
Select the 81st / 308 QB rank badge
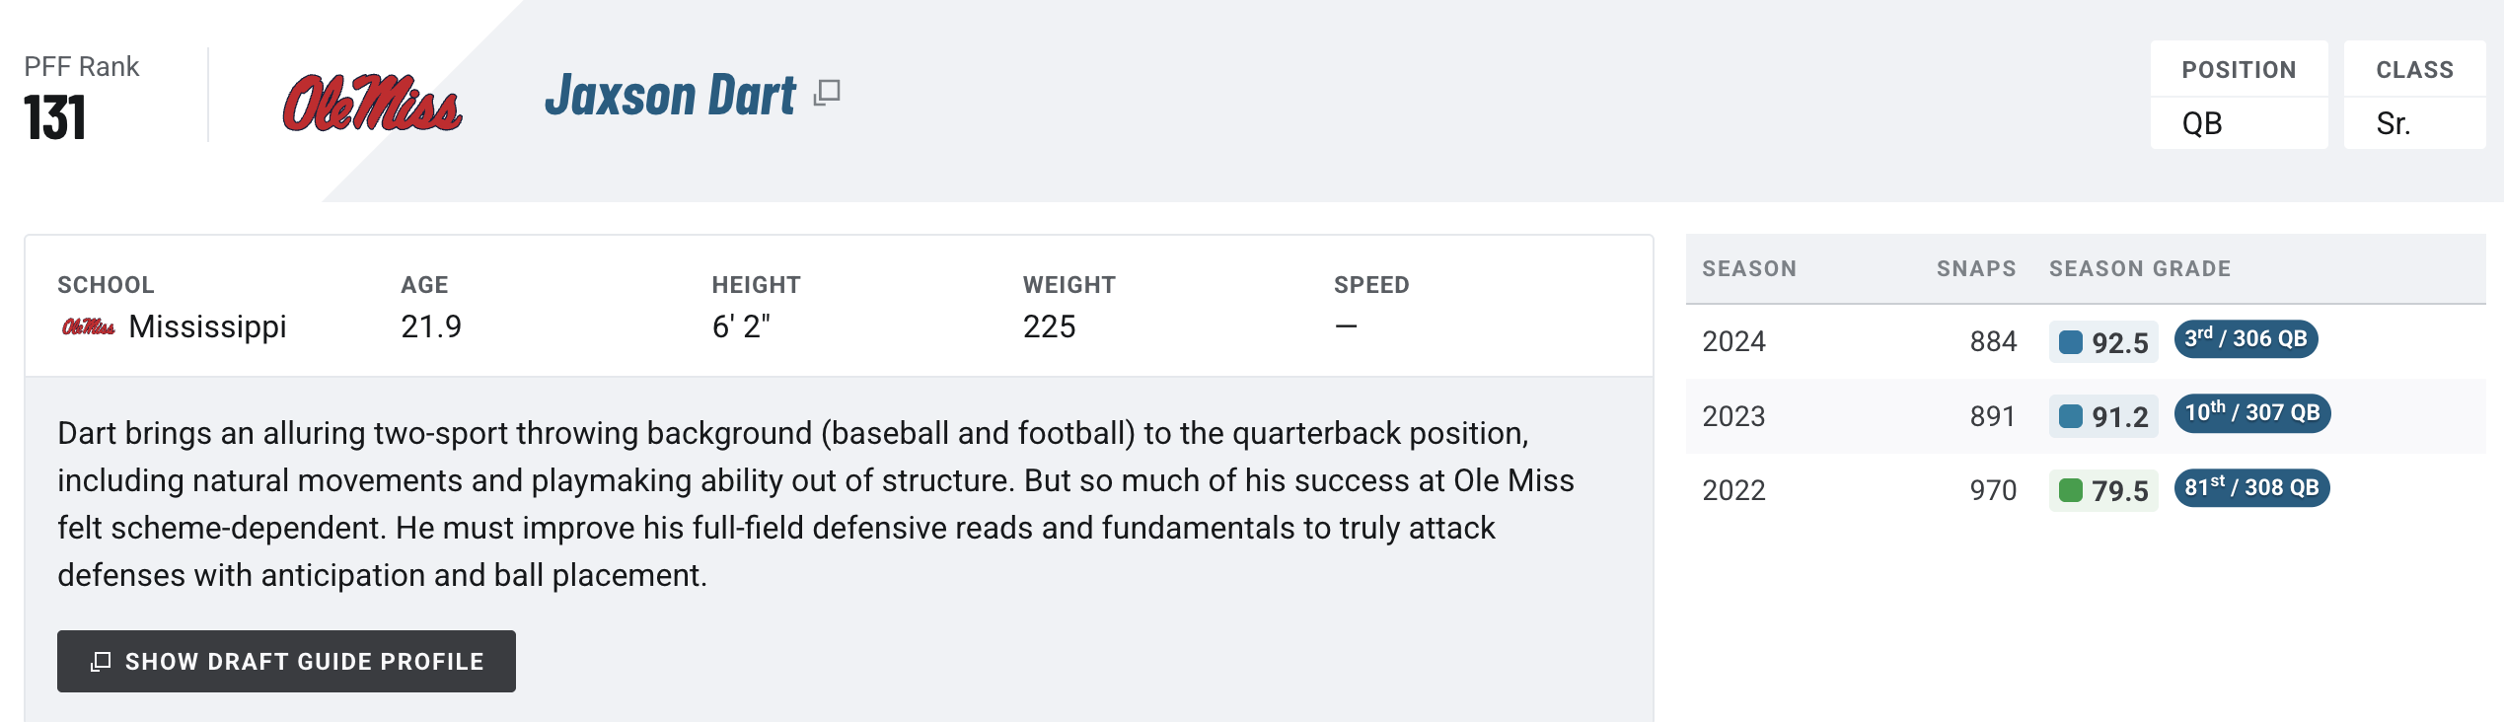pos(2251,488)
